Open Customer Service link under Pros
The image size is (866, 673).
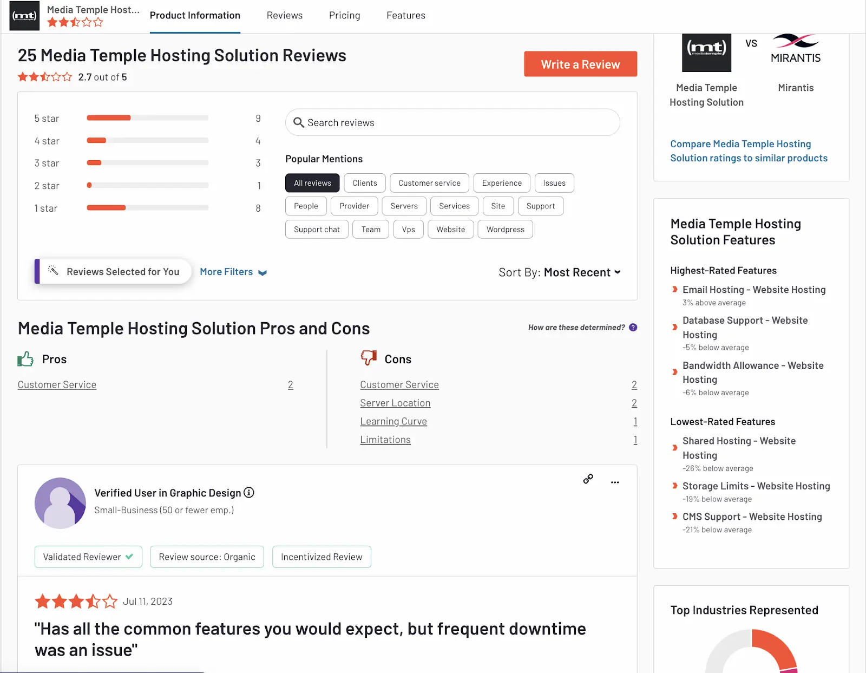tap(57, 384)
